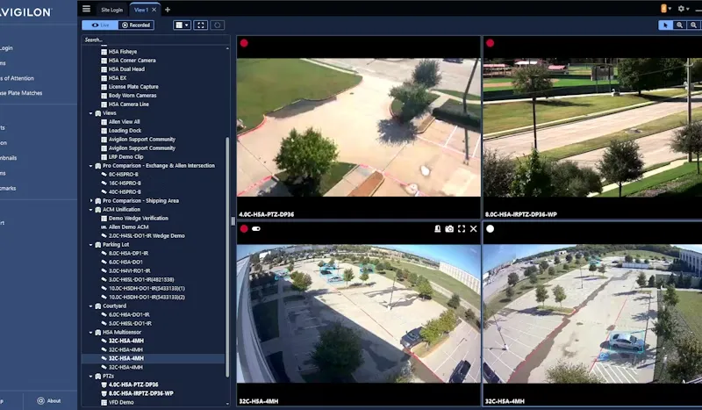This screenshot has height=410, width=702.
Task: Add a new tab with plus icon
Action: pyautogui.click(x=168, y=10)
